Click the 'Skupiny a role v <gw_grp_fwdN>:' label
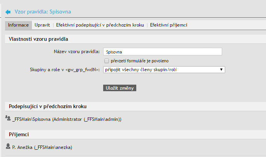Screen dimensions: 266x157 pos(65,70)
